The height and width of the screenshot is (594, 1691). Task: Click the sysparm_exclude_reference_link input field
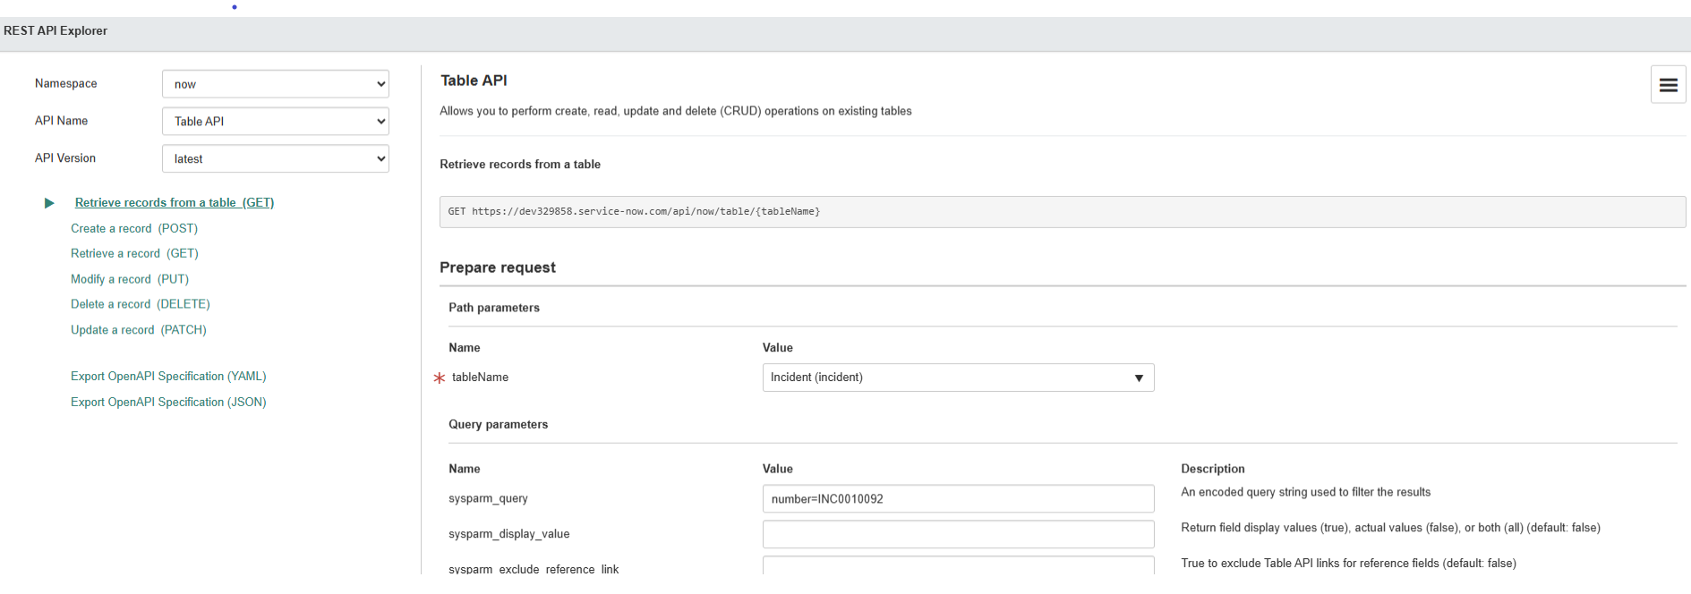pos(957,565)
